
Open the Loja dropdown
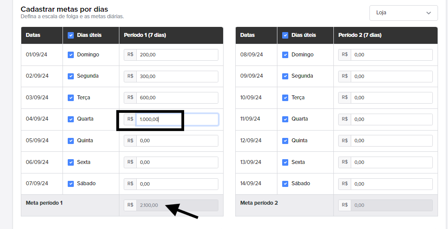[403, 13]
